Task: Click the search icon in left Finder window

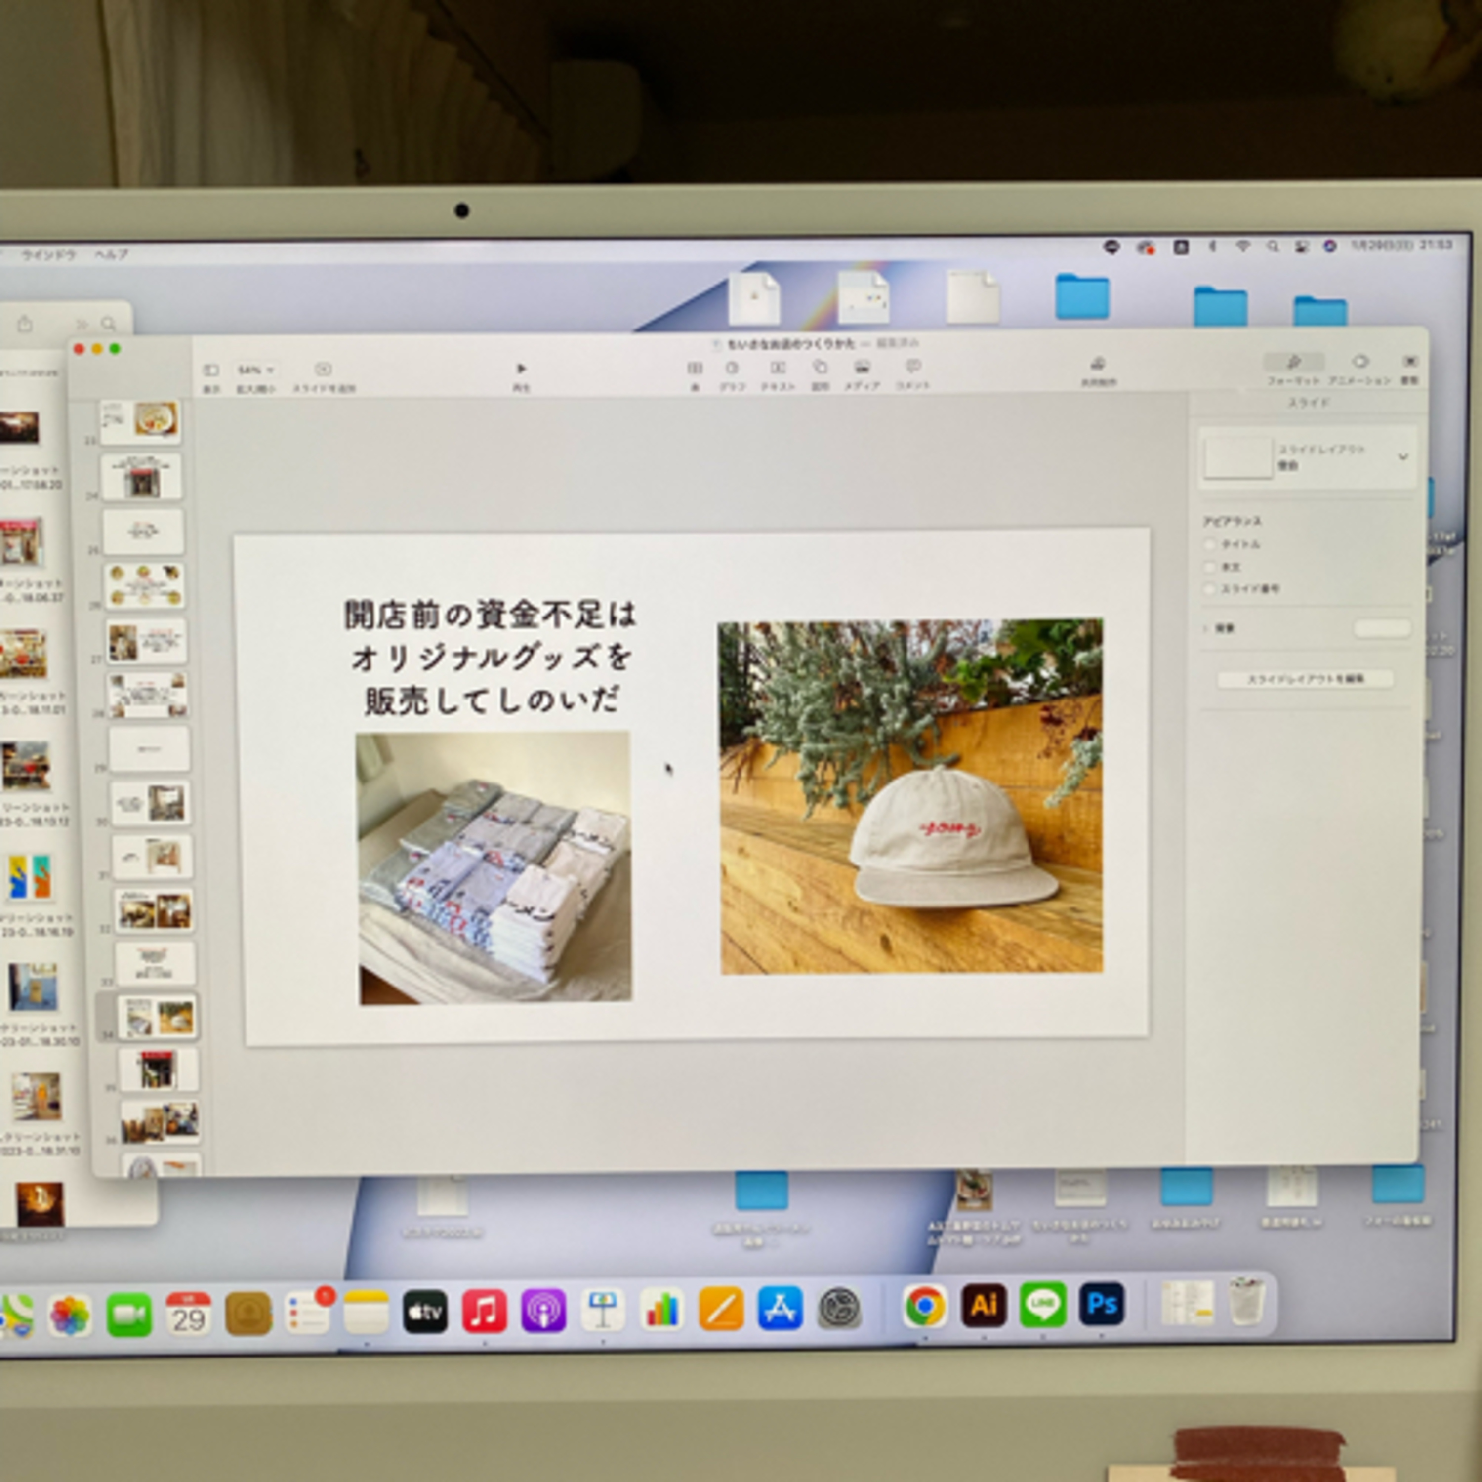Action: pos(109,324)
